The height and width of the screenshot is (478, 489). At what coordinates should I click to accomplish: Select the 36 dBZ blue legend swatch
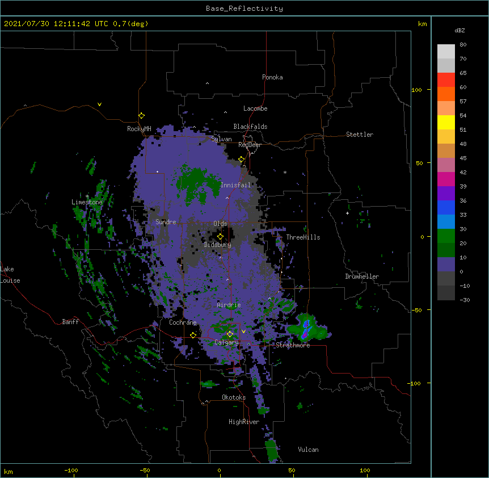pos(446,207)
